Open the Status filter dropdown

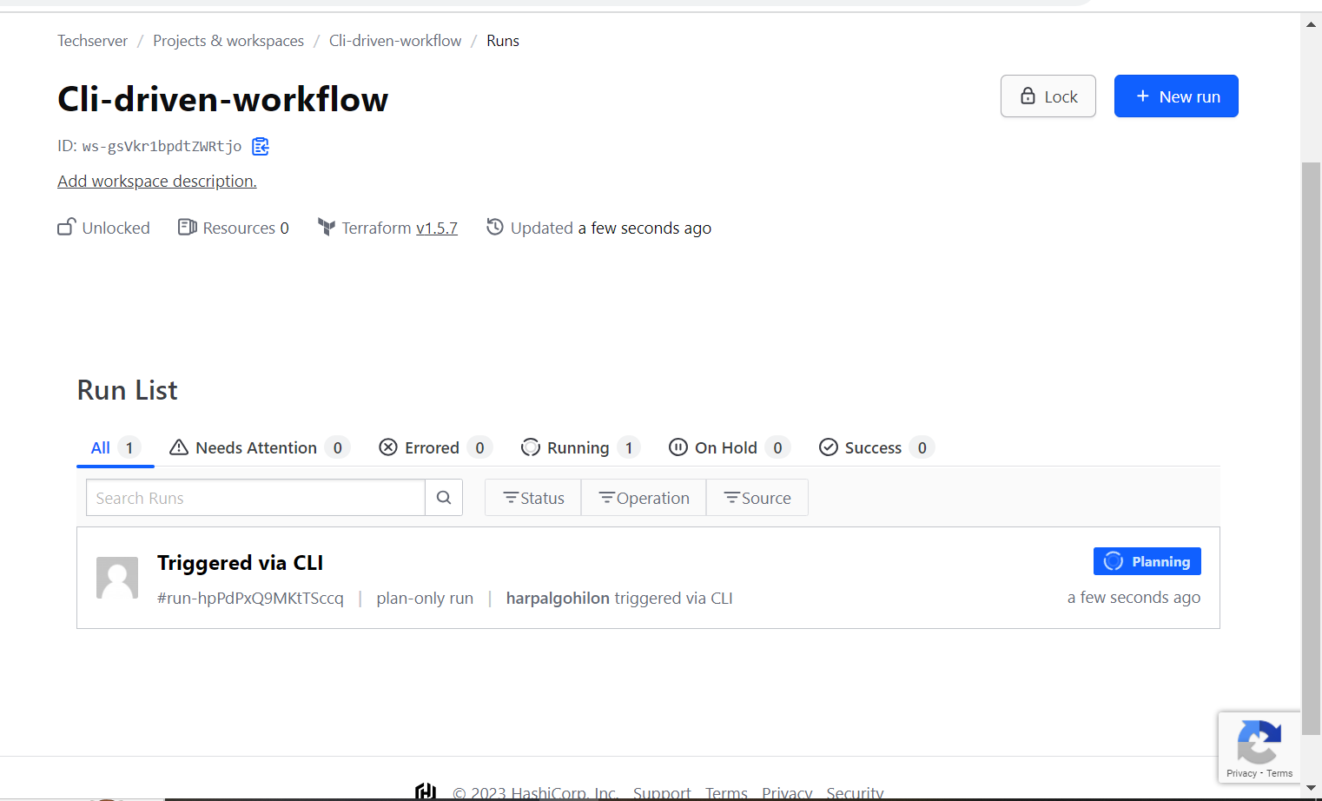[533, 498]
